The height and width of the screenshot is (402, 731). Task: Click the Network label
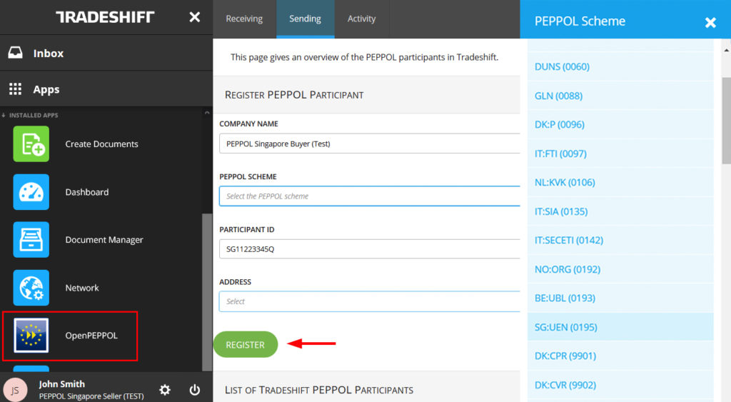(x=82, y=288)
